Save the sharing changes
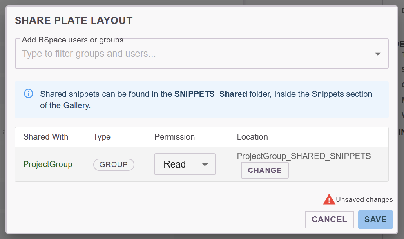404x239 pixels. (x=375, y=219)
